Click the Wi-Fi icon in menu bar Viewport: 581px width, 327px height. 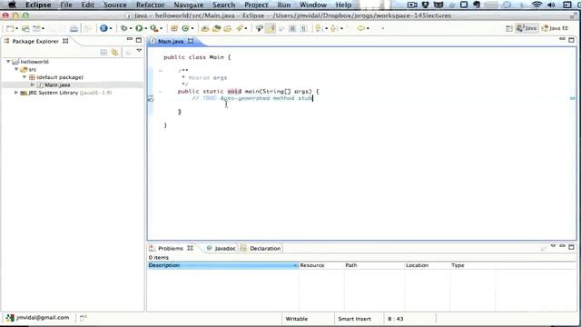click(537, 5)
